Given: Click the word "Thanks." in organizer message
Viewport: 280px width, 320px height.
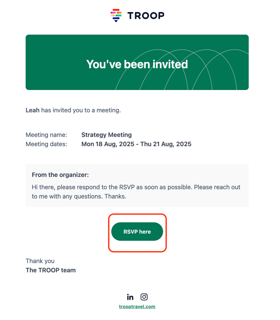Looking at the screenshot, I should [115, 196].
